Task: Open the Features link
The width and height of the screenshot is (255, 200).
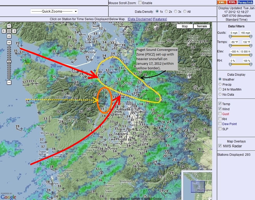Action: tap(160, 19)
